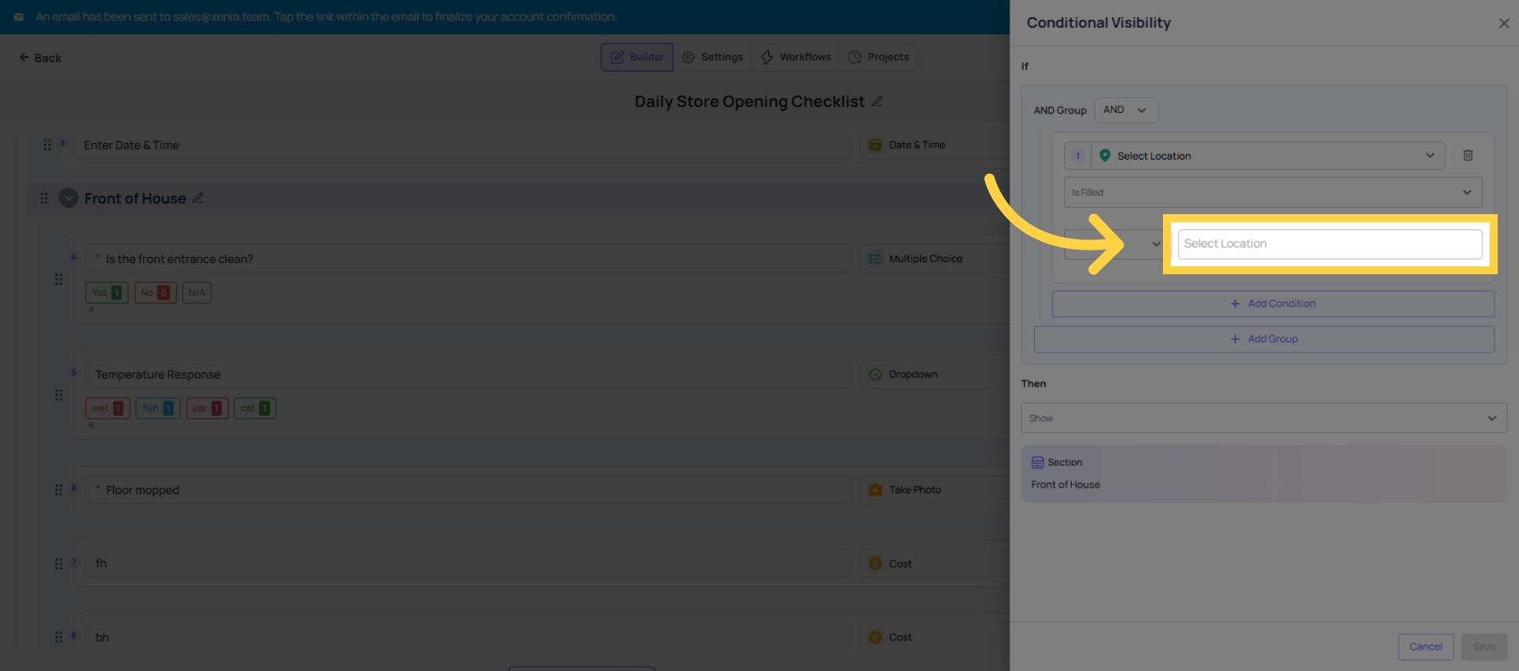The width and height of the screenshot is (1519, 671).
Task: Select the Date & Time type icon
Action: [875, 145]
